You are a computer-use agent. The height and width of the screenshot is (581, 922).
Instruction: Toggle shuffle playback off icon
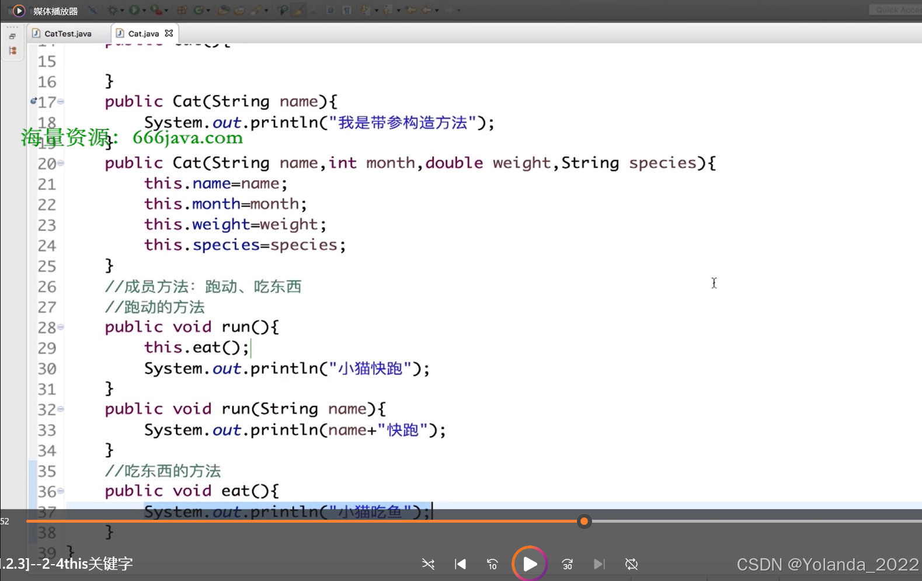click(x=428, y=564)
